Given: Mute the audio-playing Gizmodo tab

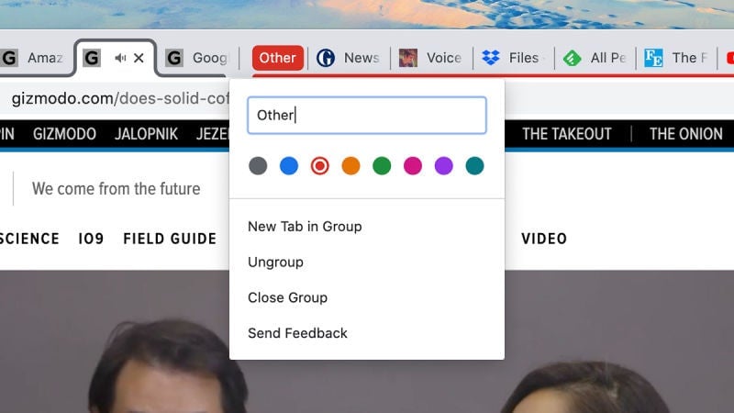Looking at the screenshot, I should pos(120,58).
